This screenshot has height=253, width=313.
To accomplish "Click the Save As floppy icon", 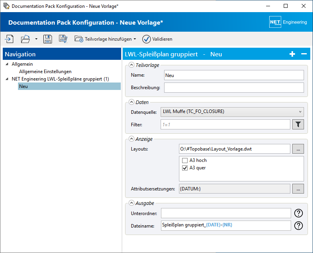I will coord(63,39).
